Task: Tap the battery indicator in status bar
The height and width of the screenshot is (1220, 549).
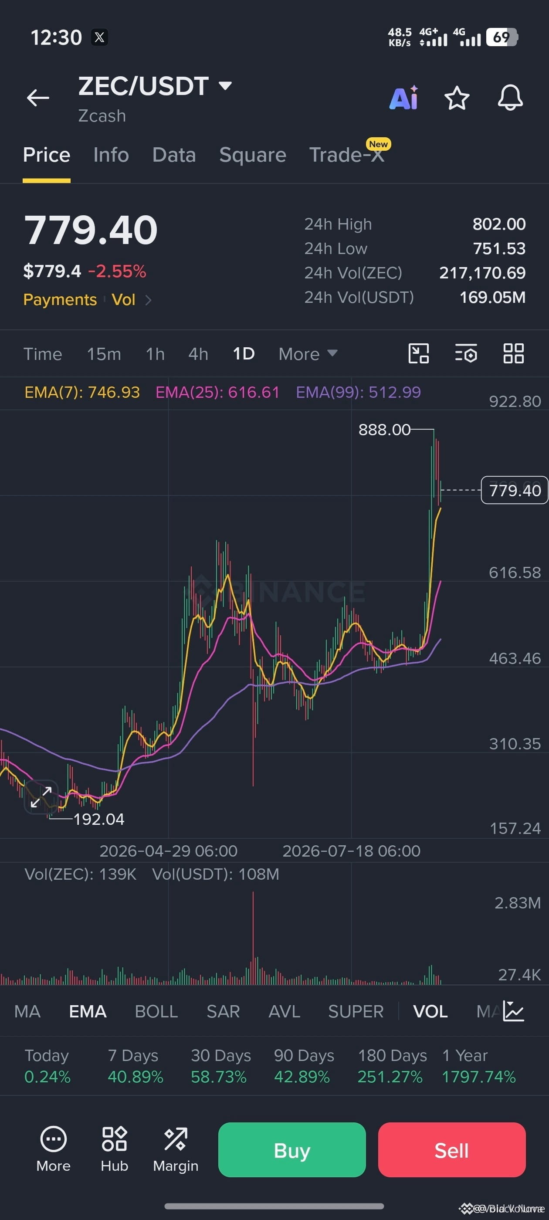Action: (x=502, y=37)
